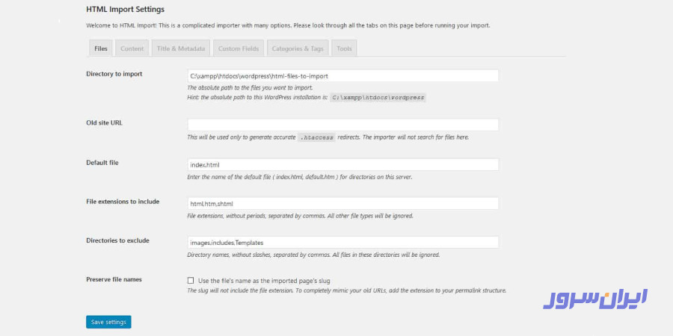Go to the Custom Fields tab
The height and width of the screenshot is (336, 673).
(x=239, y=49)
